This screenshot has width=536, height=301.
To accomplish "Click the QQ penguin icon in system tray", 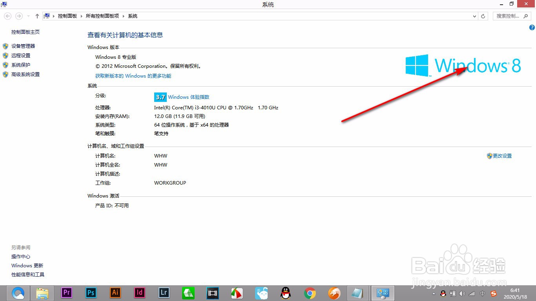I will point(443,293).
